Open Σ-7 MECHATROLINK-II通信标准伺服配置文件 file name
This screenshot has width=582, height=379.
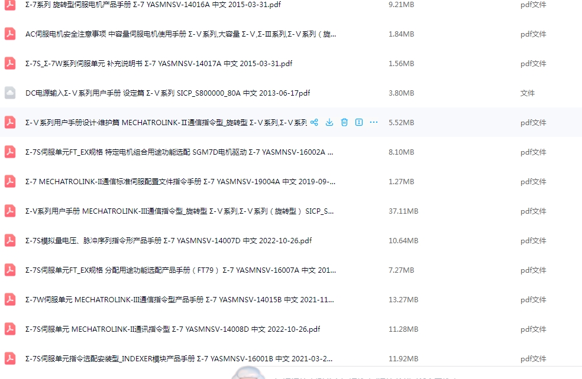(x=180, y=182)
